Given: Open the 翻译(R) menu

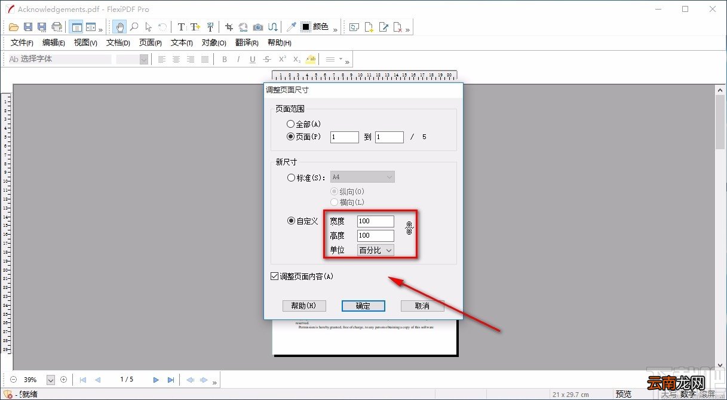Looking at the screenshot, I should click(x=247, y=43).
